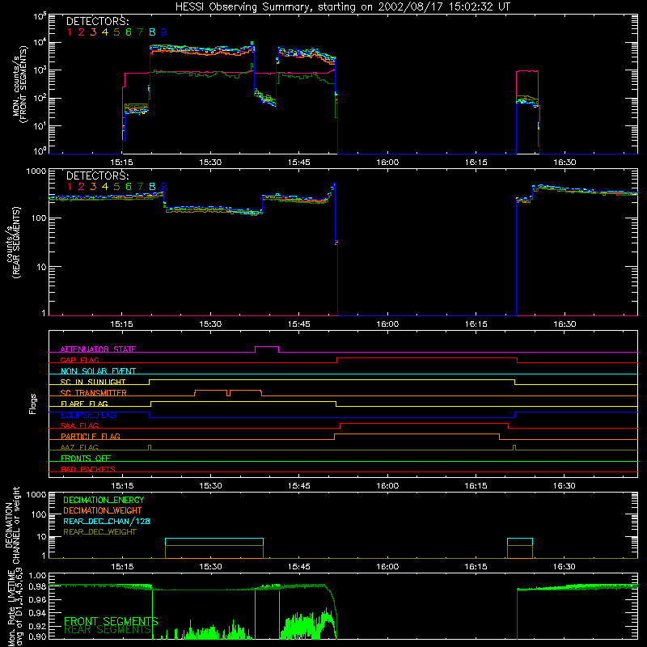This screenshot has width=647, height=647.
Task: Click 16:00 tick under Flags plot
Action: point(387,486)
